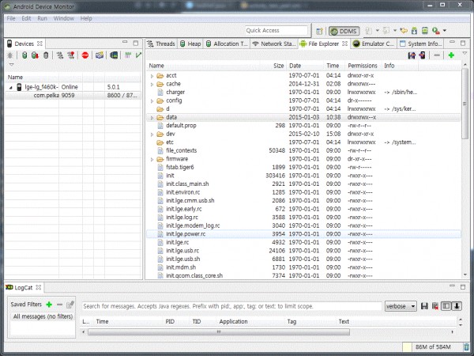474x356 pixels.
Task: Click the LogCat horizontal scrollbar thumb
Action: [x=219, y=332]
